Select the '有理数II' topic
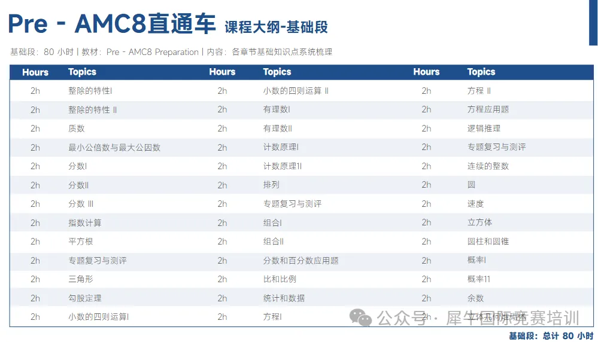Viewport: 598px width, 342px height. [278, 129]
